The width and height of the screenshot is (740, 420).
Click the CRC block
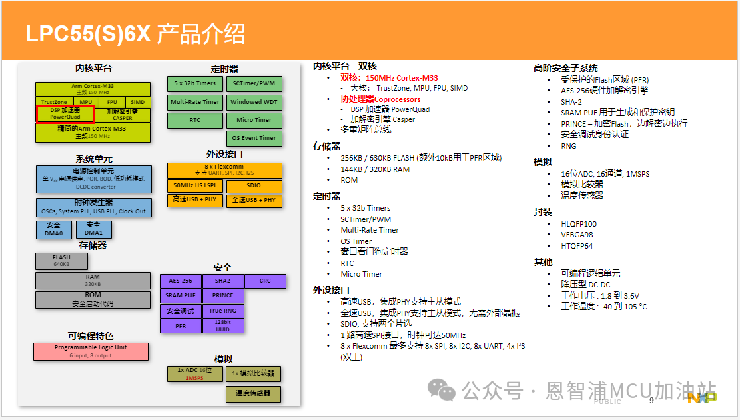tap(265, 281)
